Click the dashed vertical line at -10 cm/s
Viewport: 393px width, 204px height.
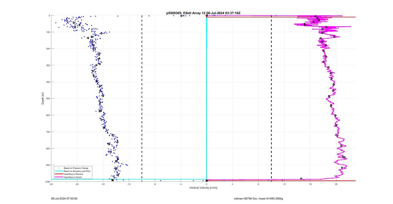(x=142, y=98)
